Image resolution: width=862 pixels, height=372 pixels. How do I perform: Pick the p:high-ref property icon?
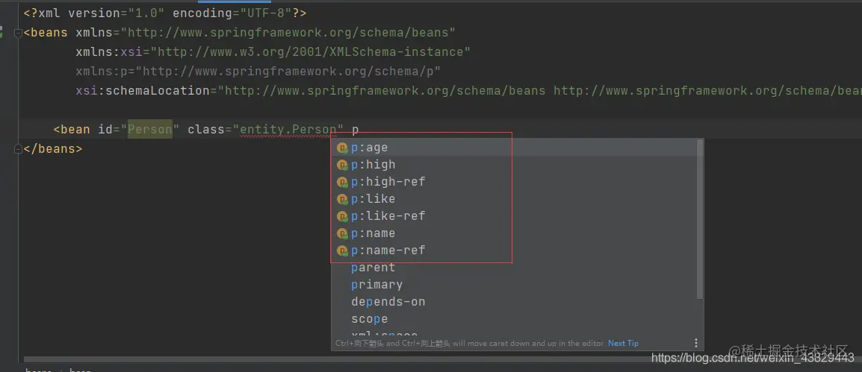click(343, 182)
